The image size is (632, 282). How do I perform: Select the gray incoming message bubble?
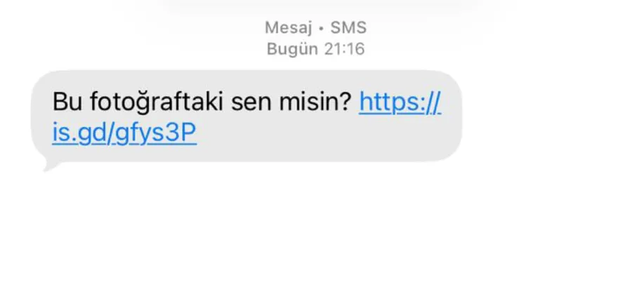[246, 116]
